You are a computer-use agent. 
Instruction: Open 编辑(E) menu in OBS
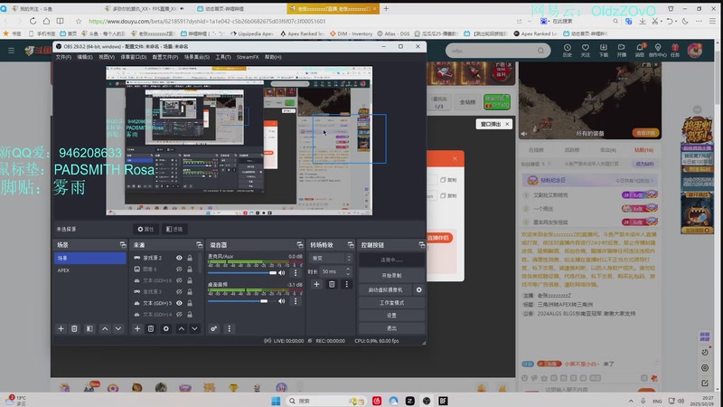pos(85,57)
